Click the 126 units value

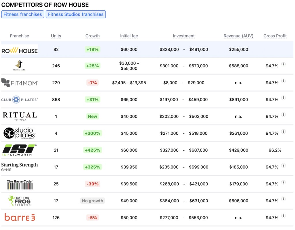tap(56, 218)
